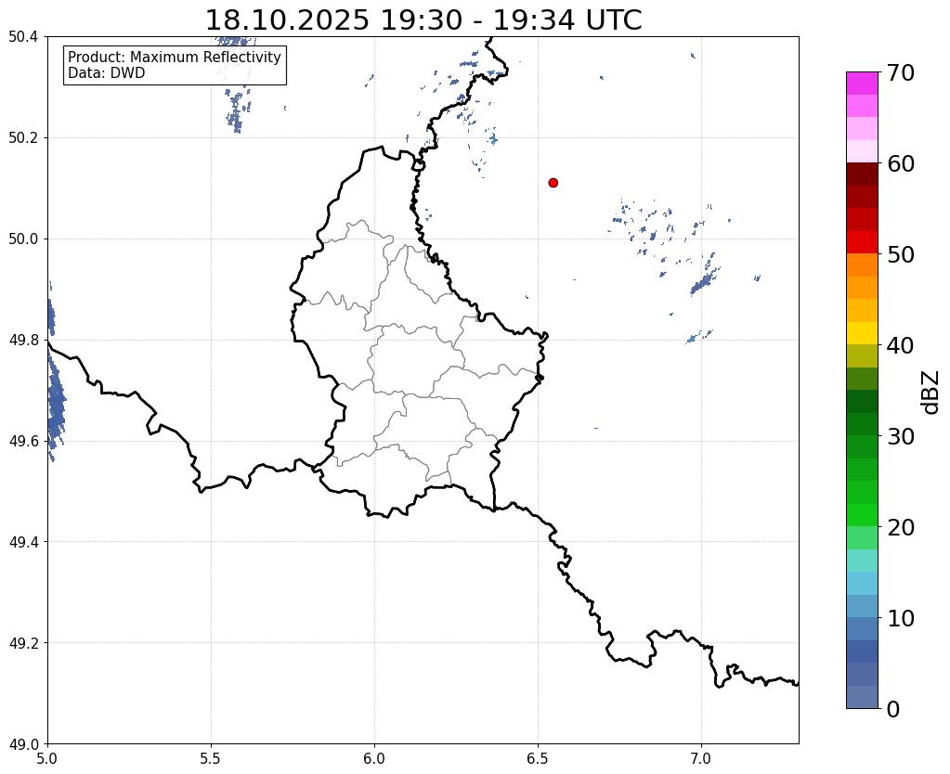Viewport: 950px width, 774px height.
Task: Pick the bright red colorbar swatch below 55 dBZ
Action: click(x=862, y=242)
